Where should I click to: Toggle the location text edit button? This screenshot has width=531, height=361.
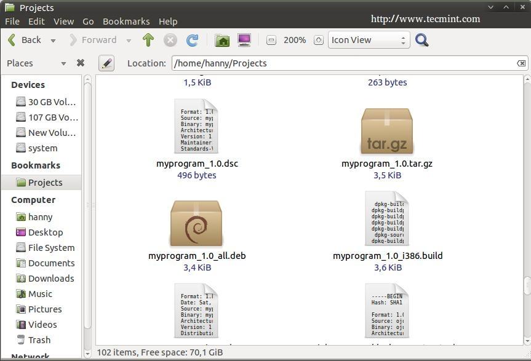[106, 63]
